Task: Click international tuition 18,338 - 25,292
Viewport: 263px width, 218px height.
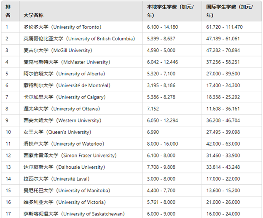Action: (223, 97)
